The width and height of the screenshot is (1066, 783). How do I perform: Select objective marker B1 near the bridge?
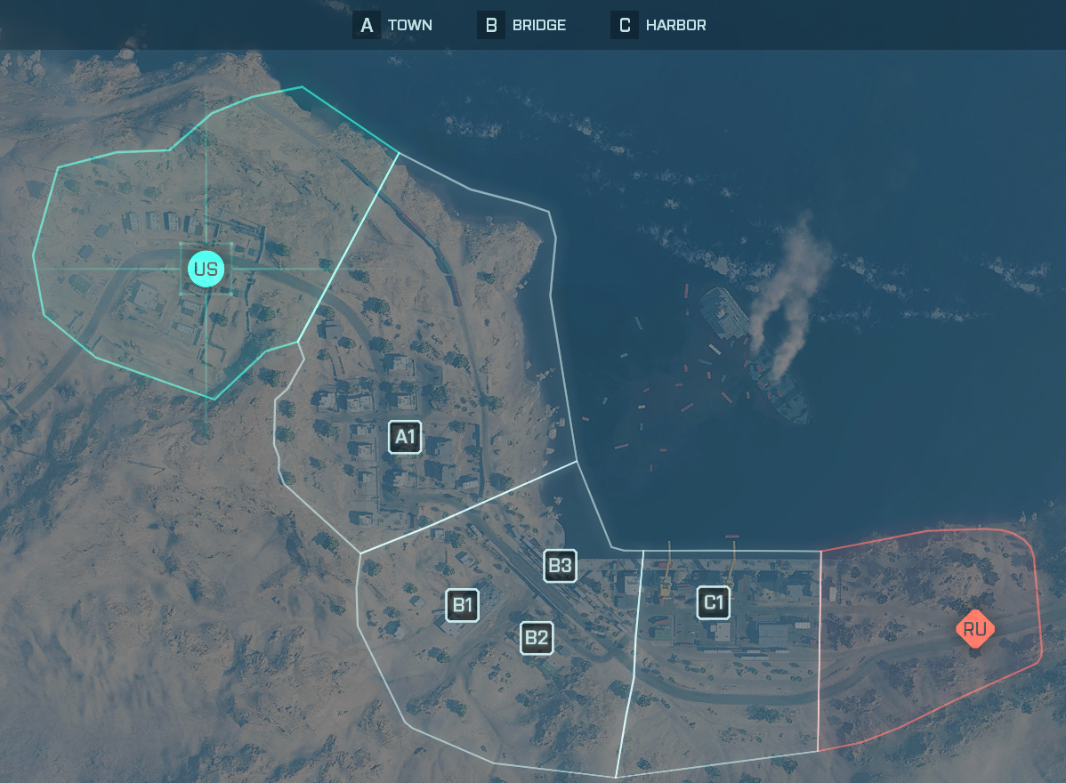[x=462, y=604]
